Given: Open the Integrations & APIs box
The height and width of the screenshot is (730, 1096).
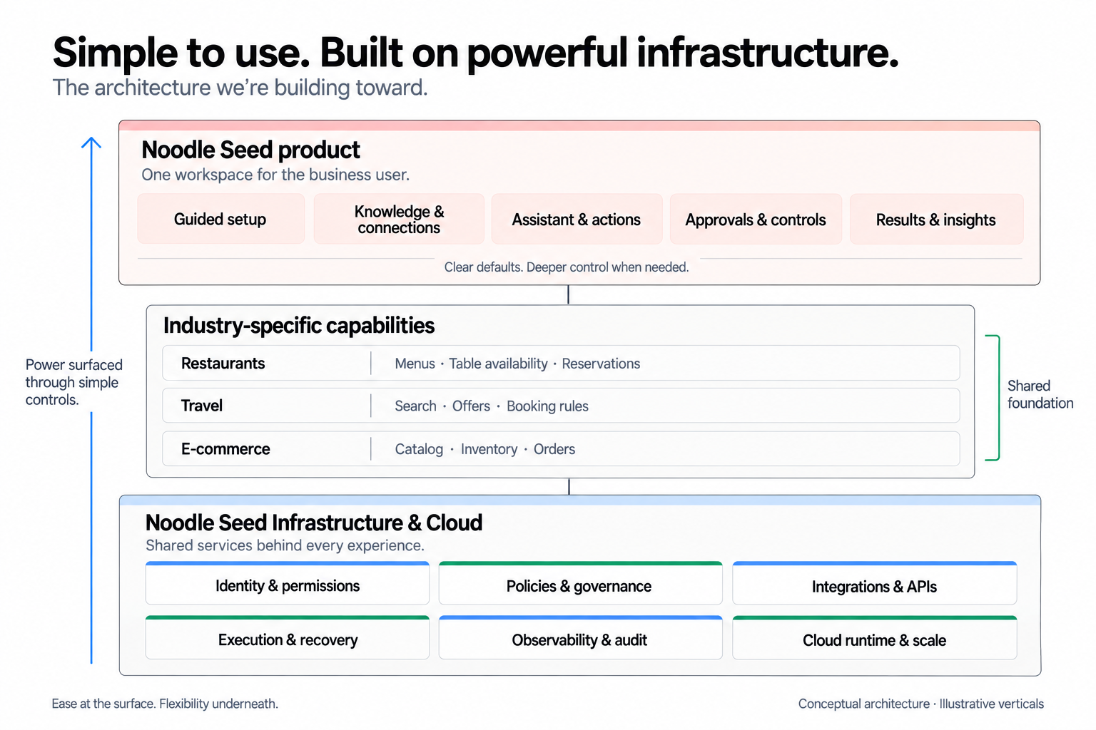Looking at the screenshot, I should click(874, 583).
